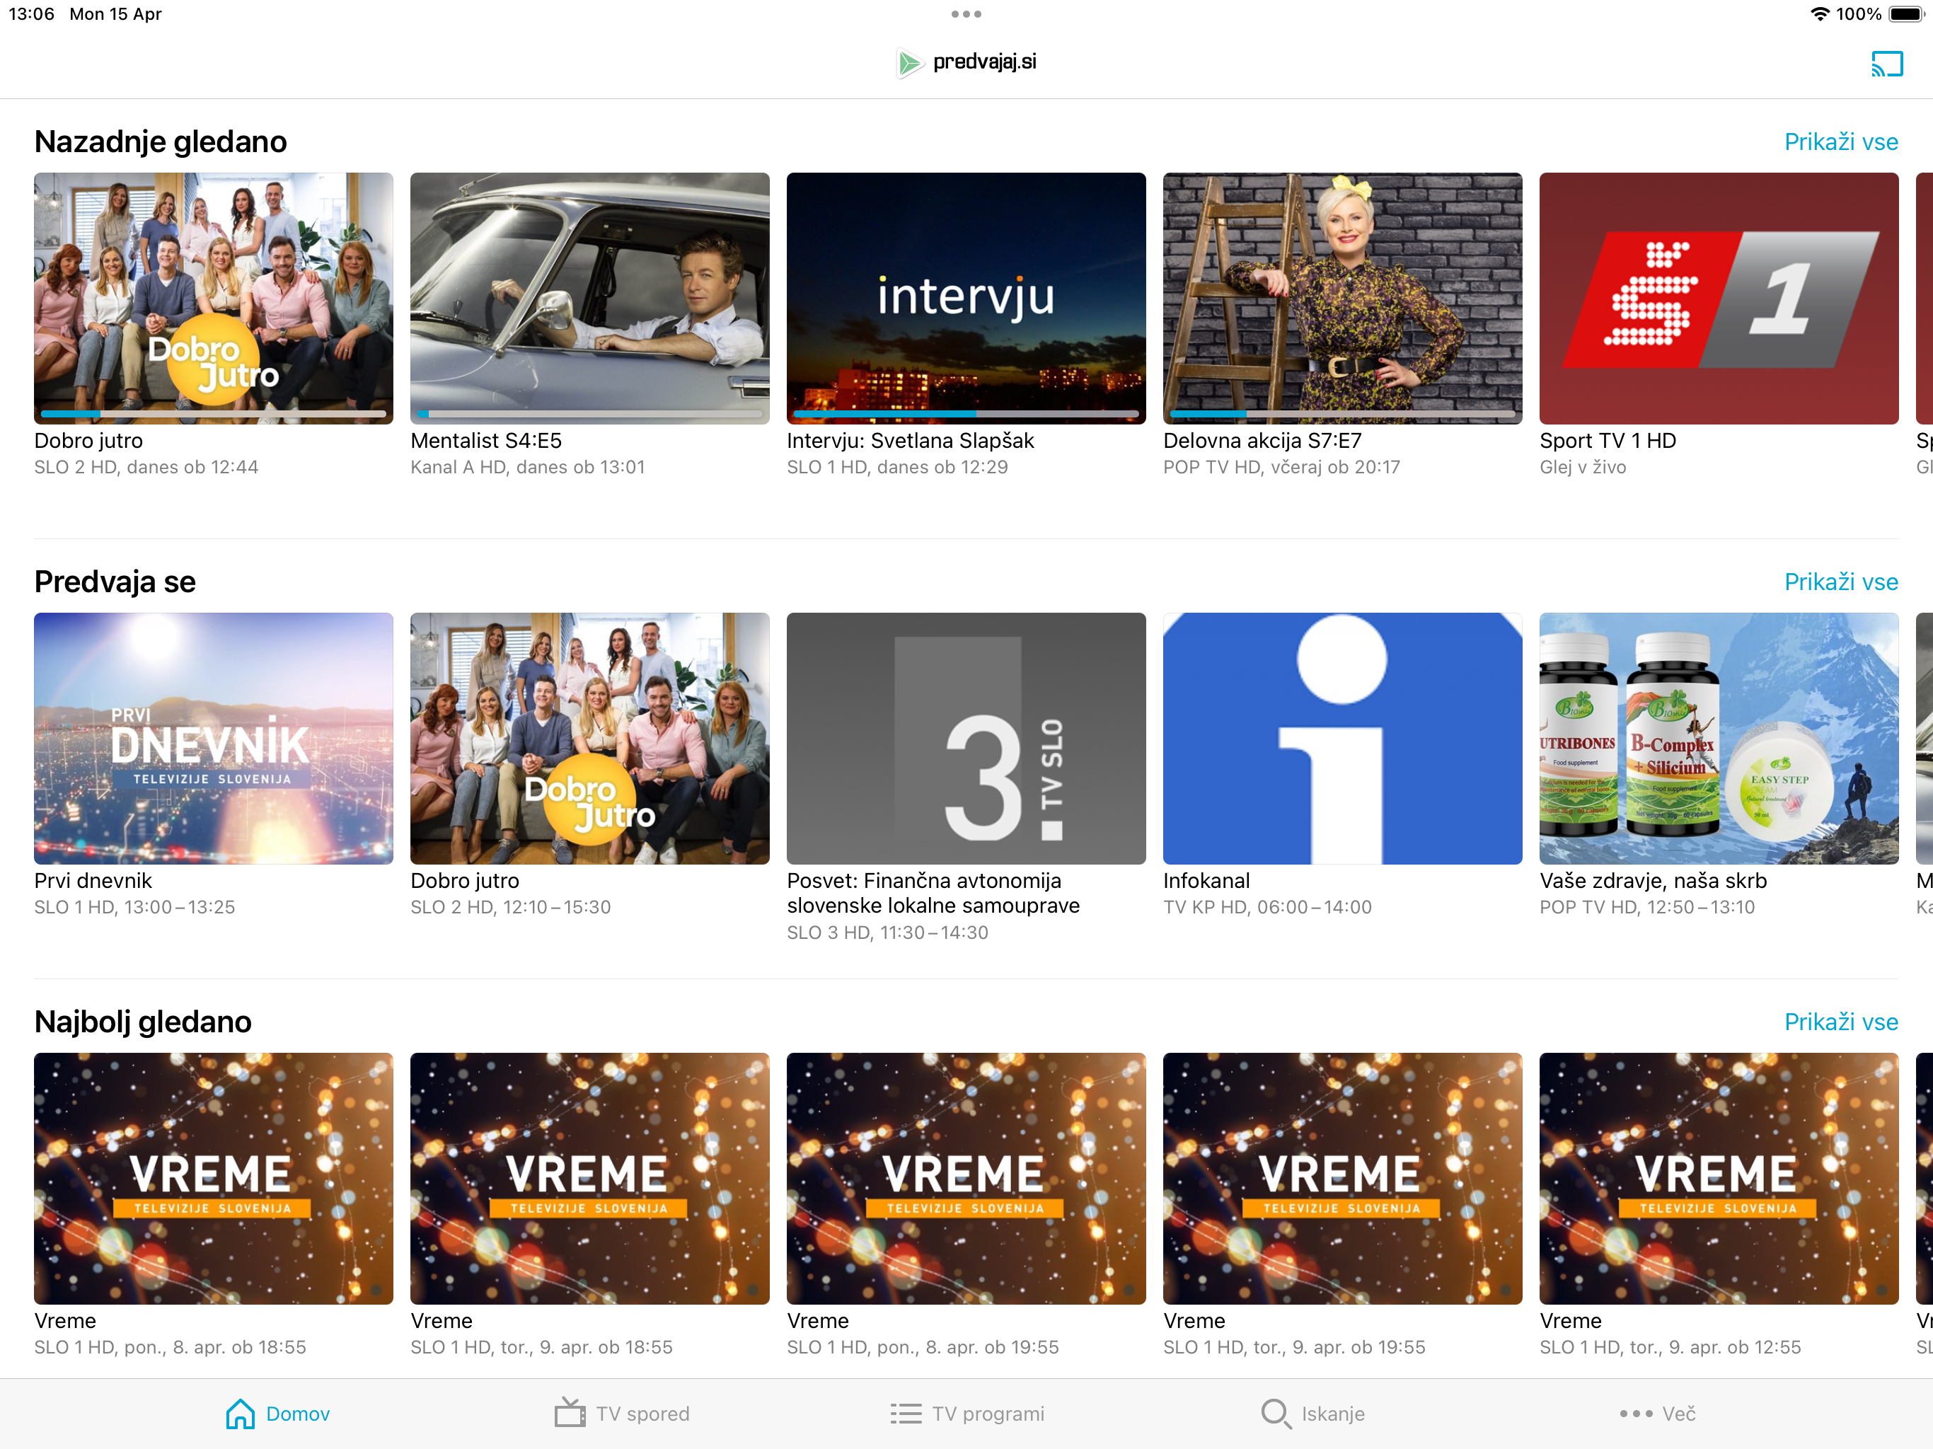Open Vreme from 9. apr. 12:55
1933x1449 pixels.
(1719, 1178)
